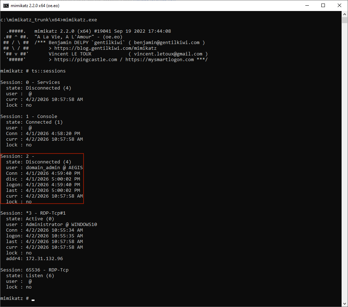Click the 'Session: 0 - Services' line

(x=30, y=82)
